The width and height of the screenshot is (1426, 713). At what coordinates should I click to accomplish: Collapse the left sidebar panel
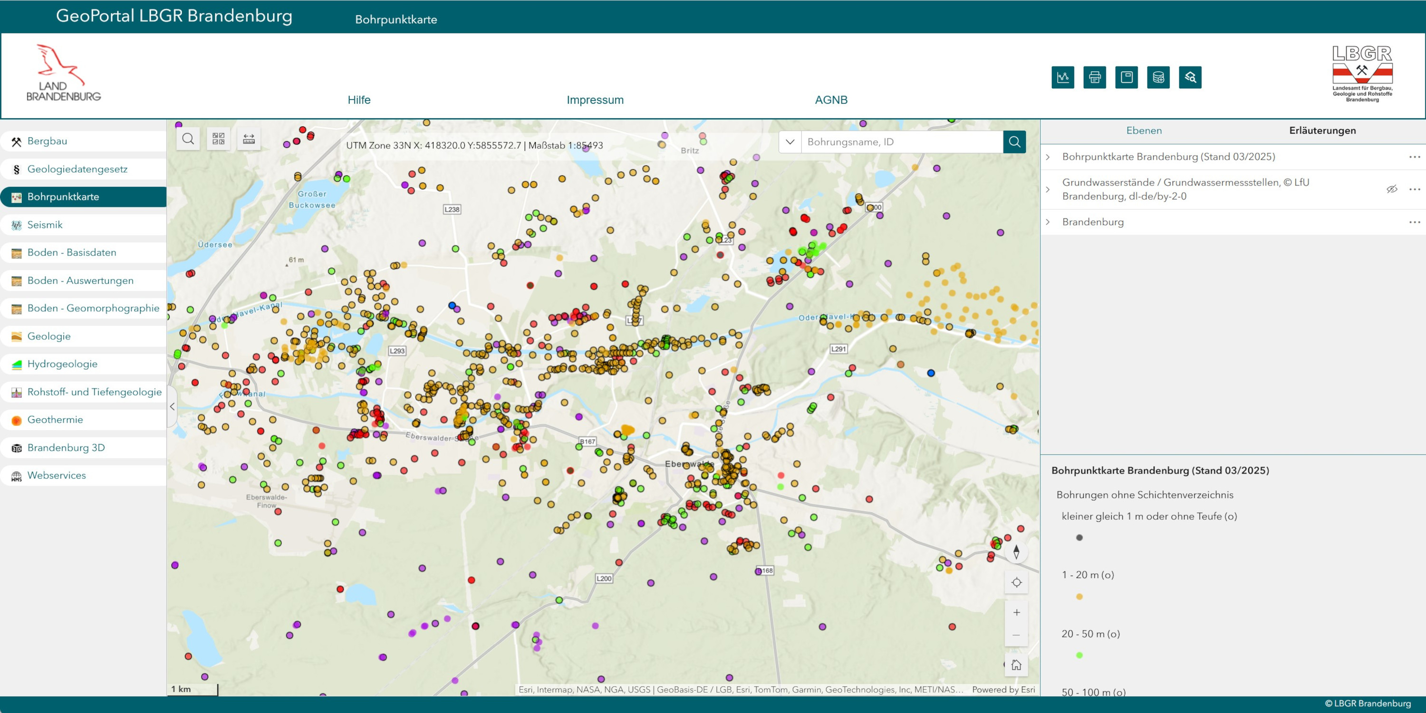point(172,406)
